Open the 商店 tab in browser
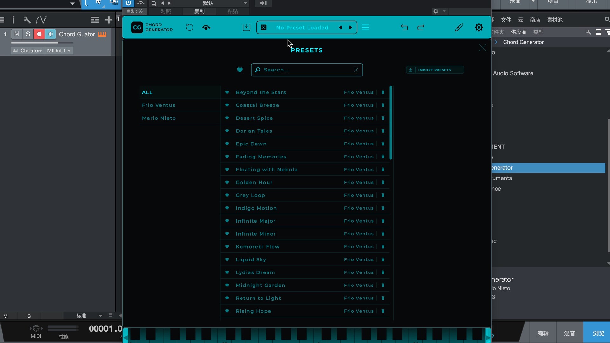Image resolution: width=610 pixels, height=343 pixels. [x=535, y=20]
